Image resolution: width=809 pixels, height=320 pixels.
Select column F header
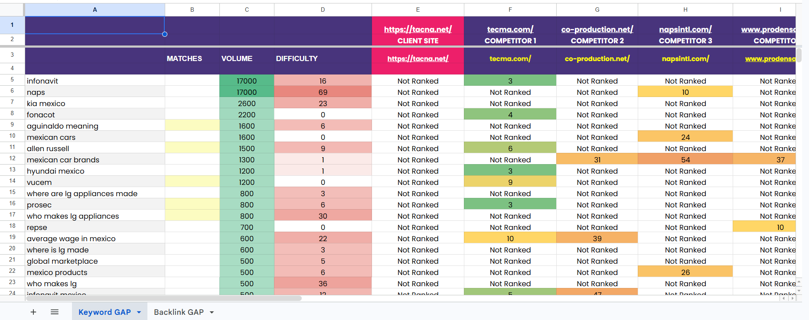click(510, 10)
